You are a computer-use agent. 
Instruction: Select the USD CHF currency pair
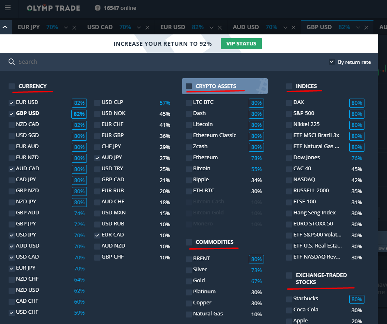pyautogui.click(x=27, y=312)
